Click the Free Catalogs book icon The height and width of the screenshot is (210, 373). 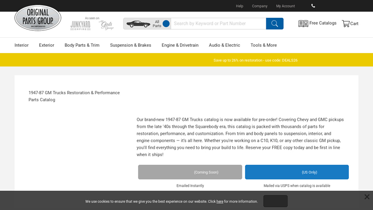coord(303,23)
